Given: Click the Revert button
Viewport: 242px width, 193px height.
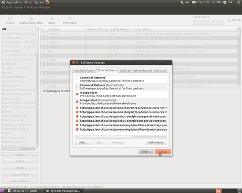Looking at the screenshot, I should click(x=145, y=152).
